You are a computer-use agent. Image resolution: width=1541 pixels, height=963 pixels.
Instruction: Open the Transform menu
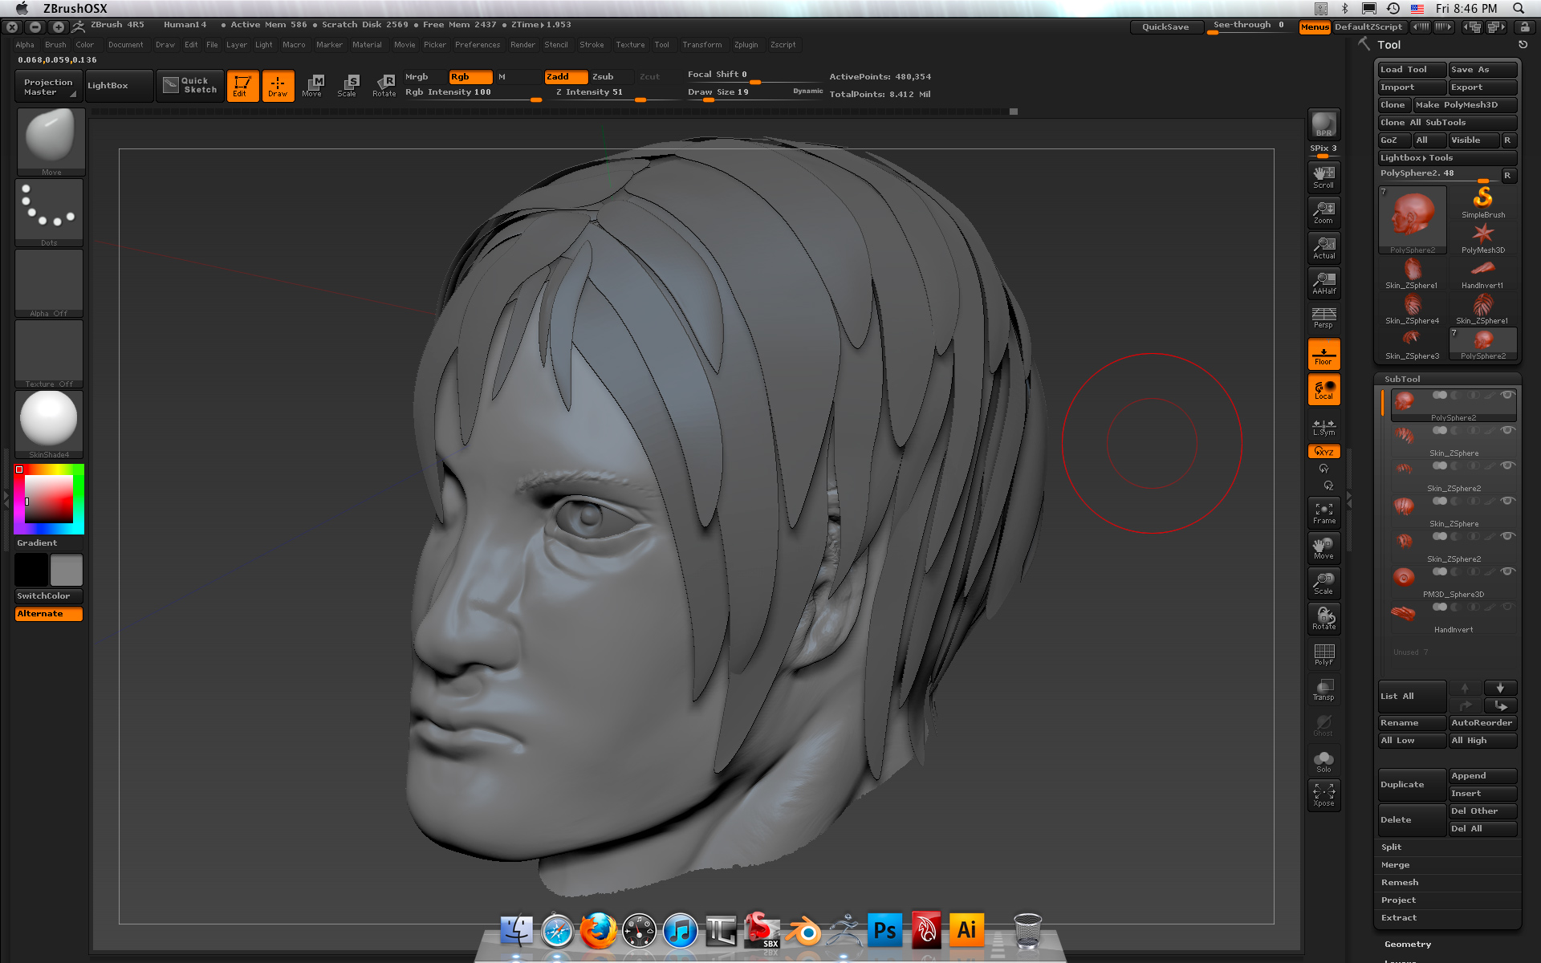(701, 45)
